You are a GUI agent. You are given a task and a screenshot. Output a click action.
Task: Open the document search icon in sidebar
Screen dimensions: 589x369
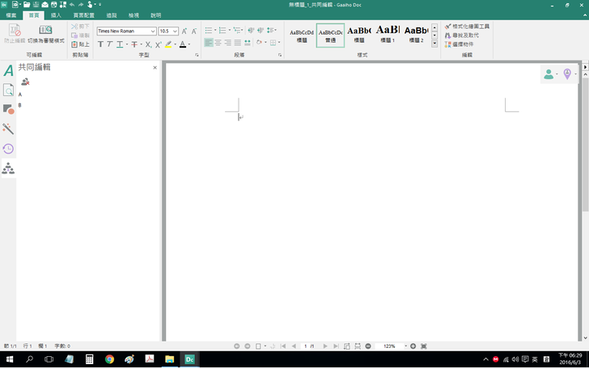(8, 90)
